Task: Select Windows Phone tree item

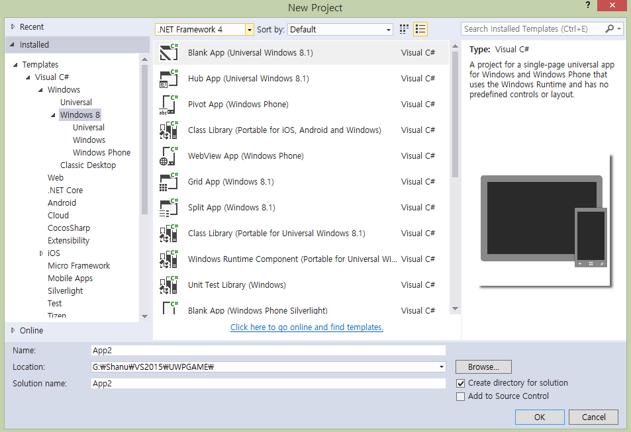Action: click(101, 152)
